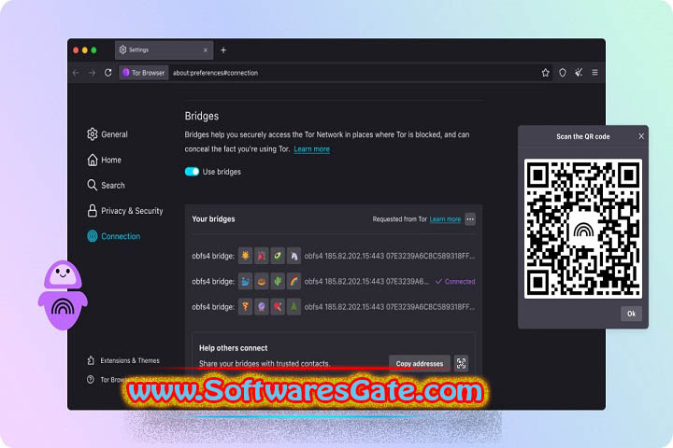Click the first emoji on connected bridge row

(x=246, y=282)
